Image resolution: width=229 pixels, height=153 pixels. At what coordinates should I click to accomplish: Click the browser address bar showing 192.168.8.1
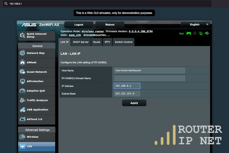click(107, 4)
